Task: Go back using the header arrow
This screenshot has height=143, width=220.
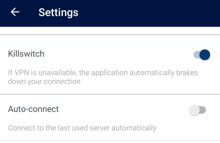Action: pos(15,12)
